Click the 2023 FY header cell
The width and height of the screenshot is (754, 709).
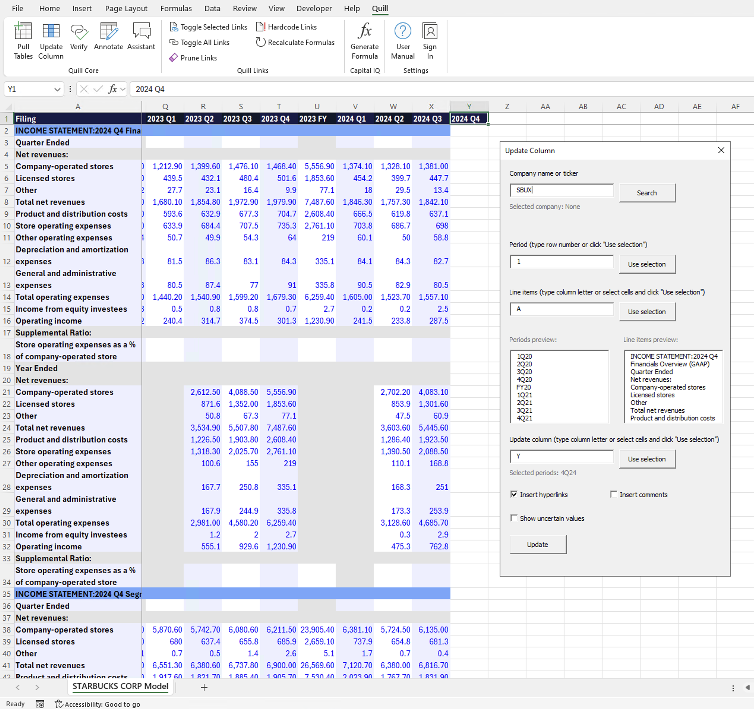click(317, 119)
